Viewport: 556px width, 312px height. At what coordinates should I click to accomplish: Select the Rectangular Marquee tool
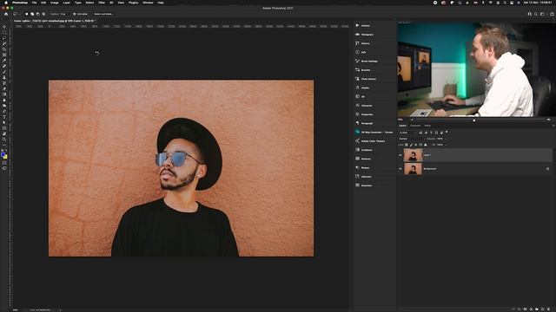[x=4, y=33]
